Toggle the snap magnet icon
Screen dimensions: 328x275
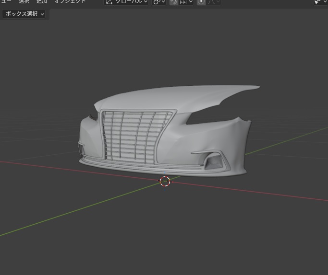tap(174, 2)
